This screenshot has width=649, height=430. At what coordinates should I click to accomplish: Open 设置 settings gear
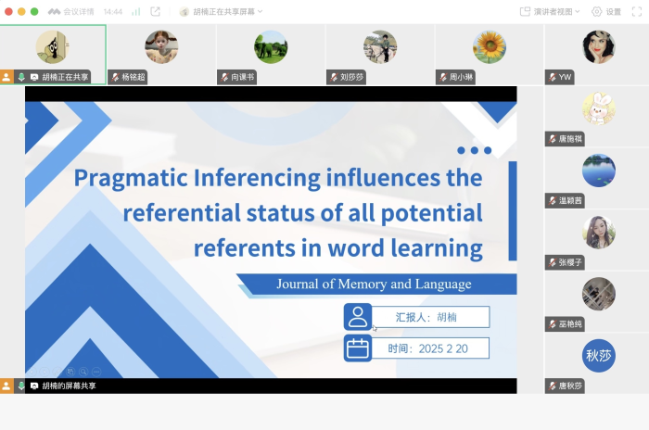coord(605,12)
